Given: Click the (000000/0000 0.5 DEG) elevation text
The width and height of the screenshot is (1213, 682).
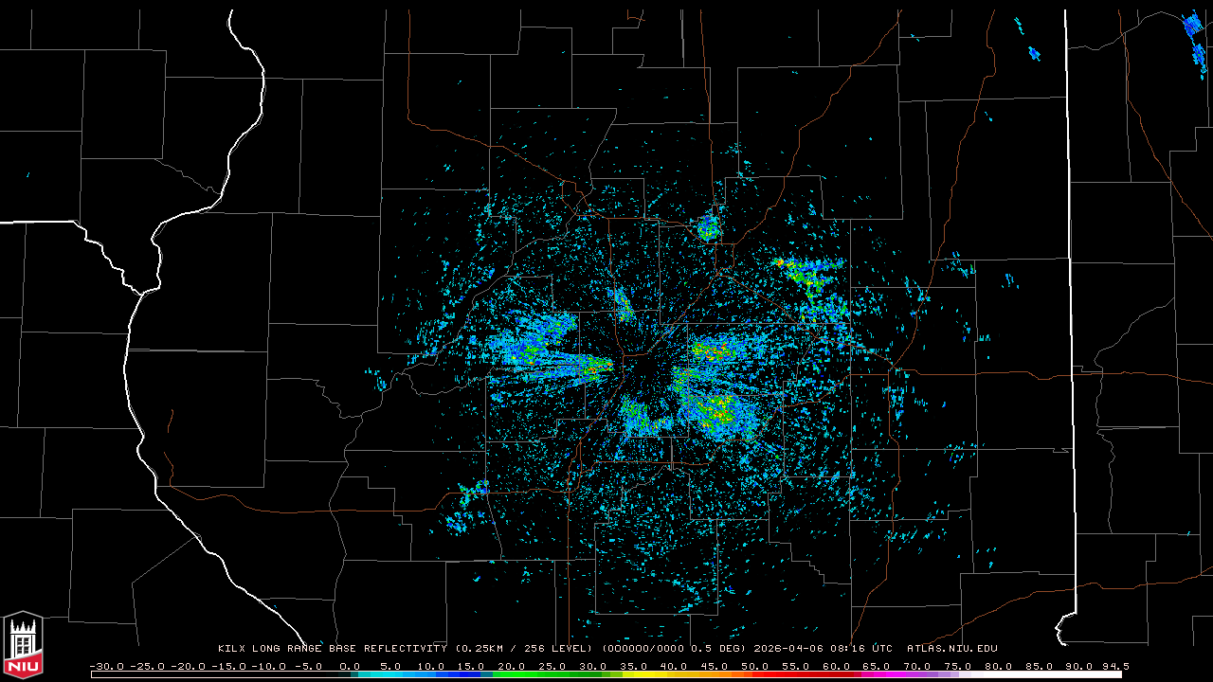Looking at the screenshot, I should pyautogui.click(x=674, y=649).
